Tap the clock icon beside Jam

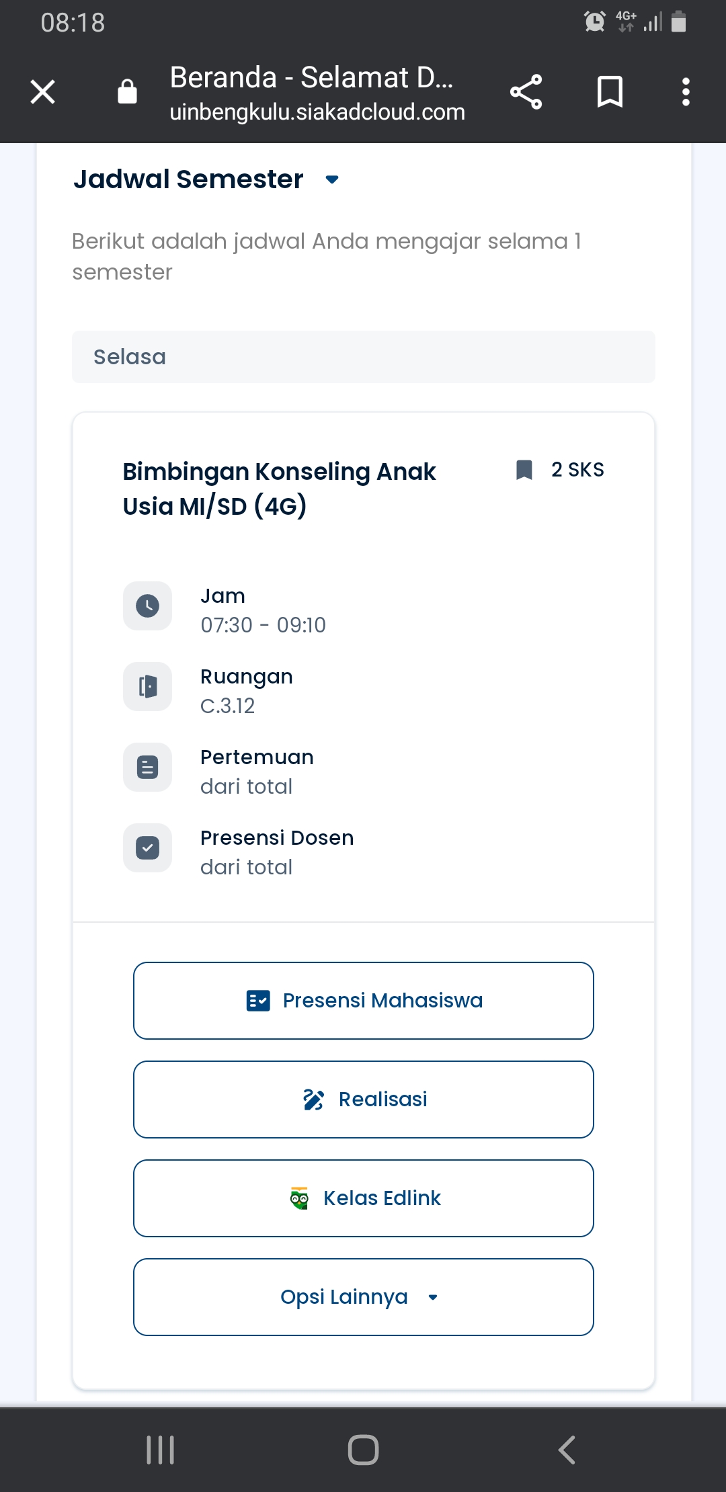coord(147,606)
